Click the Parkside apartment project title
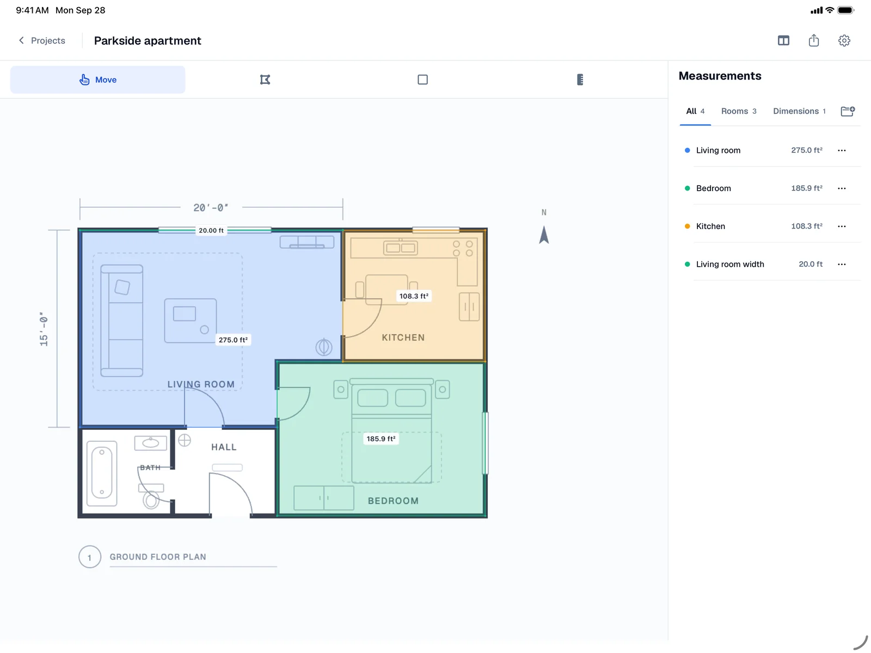Viewport: 871px width, 653px height. coord(148,41)
